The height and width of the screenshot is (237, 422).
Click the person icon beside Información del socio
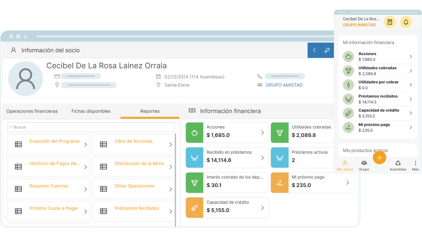click(x=13, y=50)
